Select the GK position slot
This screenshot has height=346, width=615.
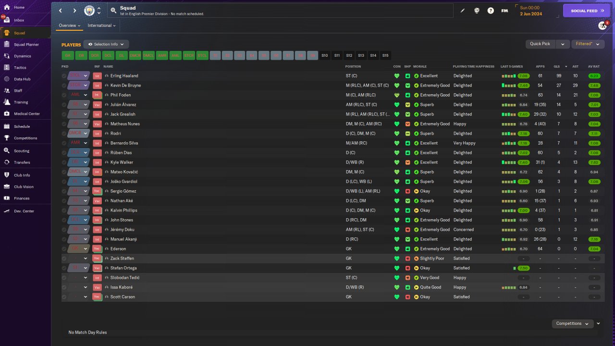[x=68, y=55]
